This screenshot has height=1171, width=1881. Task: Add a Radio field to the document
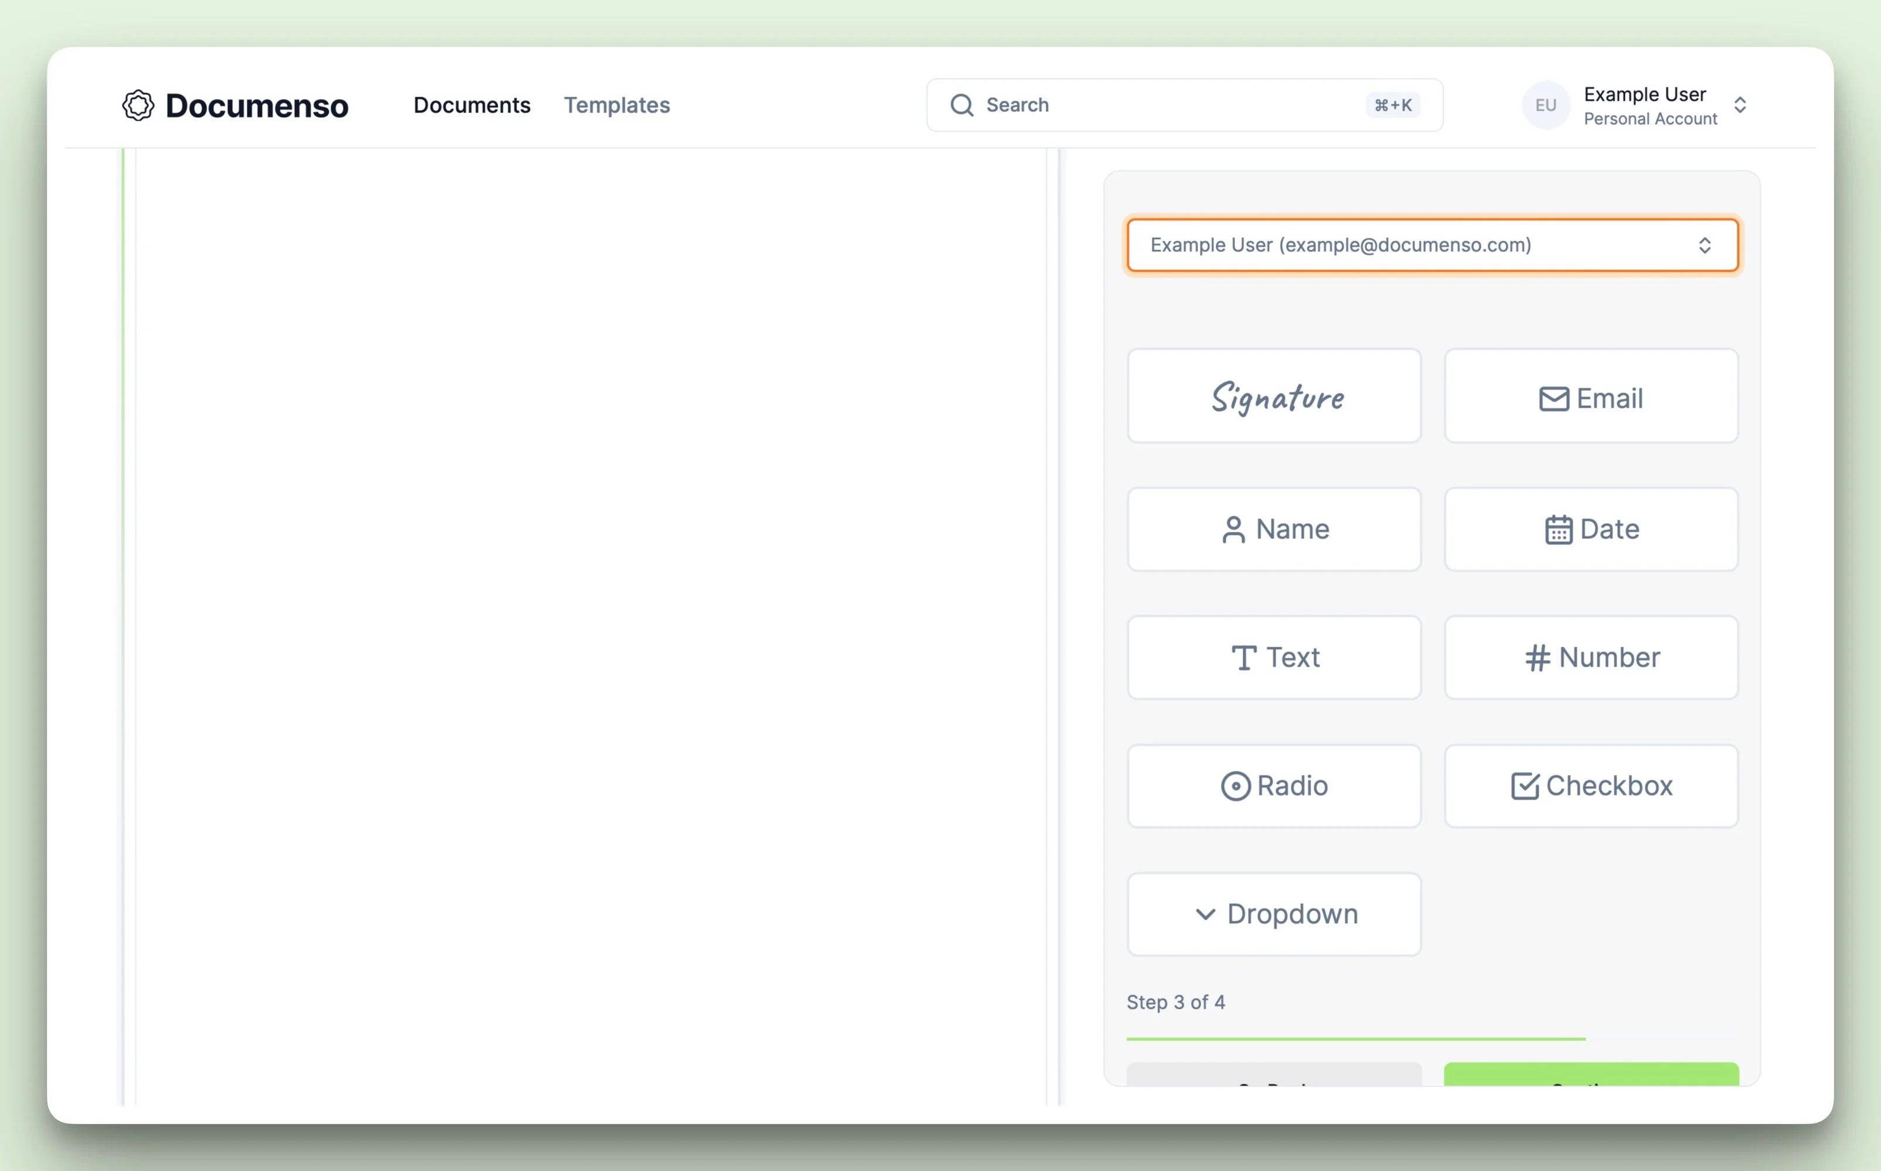point(1274,786)
